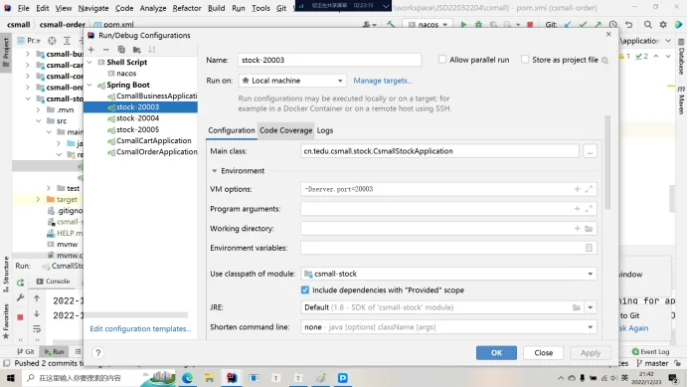Remove the selected configuration with the minus icon
The height and width of the screenshot is (387, 688).
click(x=105, y=50)
